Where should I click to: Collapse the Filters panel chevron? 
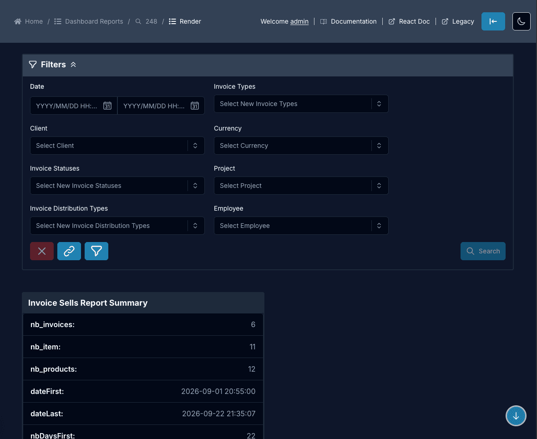coord(73,65)
